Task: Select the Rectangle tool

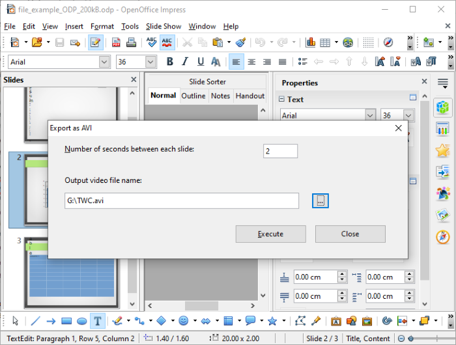Action: coord(66,321)
